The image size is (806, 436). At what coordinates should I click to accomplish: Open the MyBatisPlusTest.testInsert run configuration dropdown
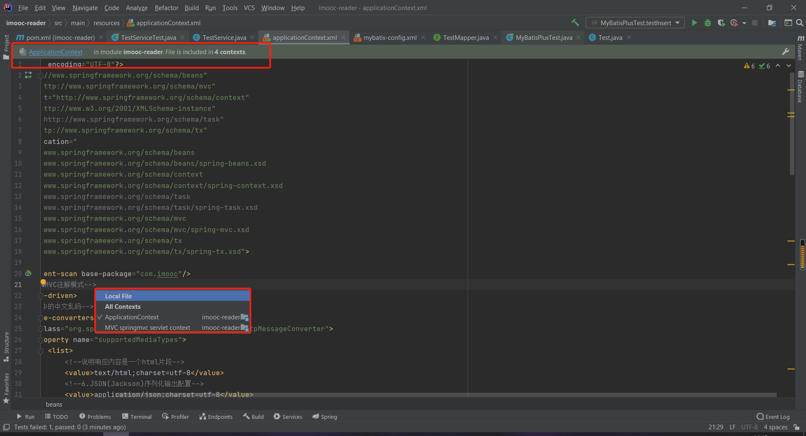635,23
